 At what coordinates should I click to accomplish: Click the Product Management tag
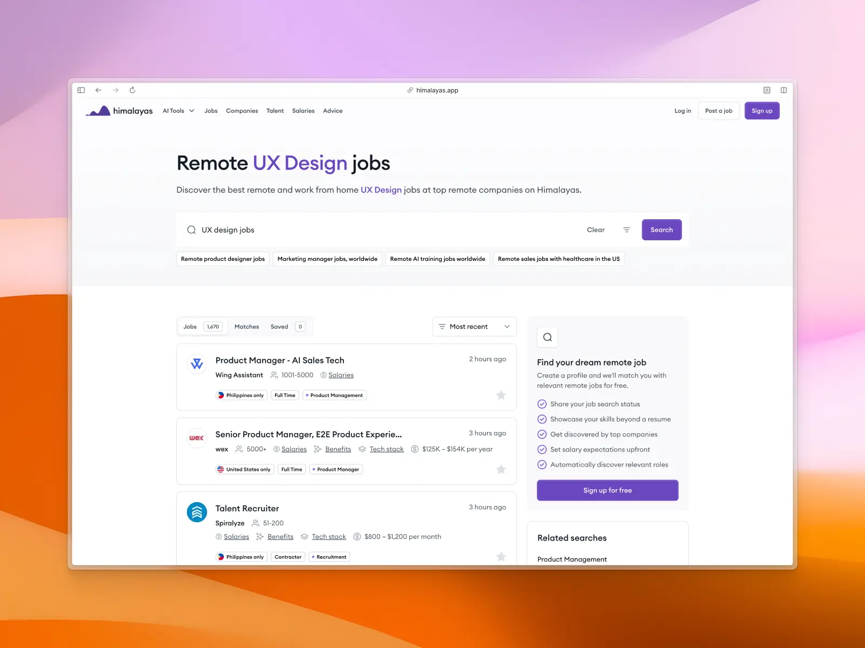pyautogui.click(x=335, y=395)
